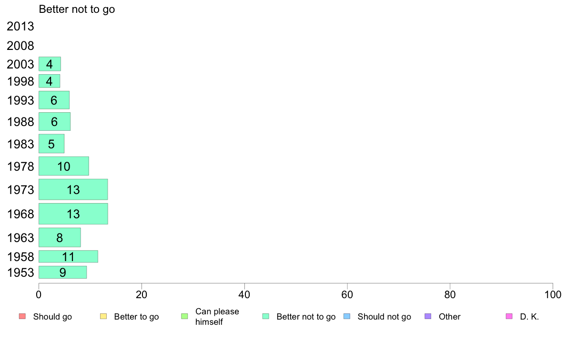
Task: Click the 'Can please himself' legend label
Action: [217, 317]
